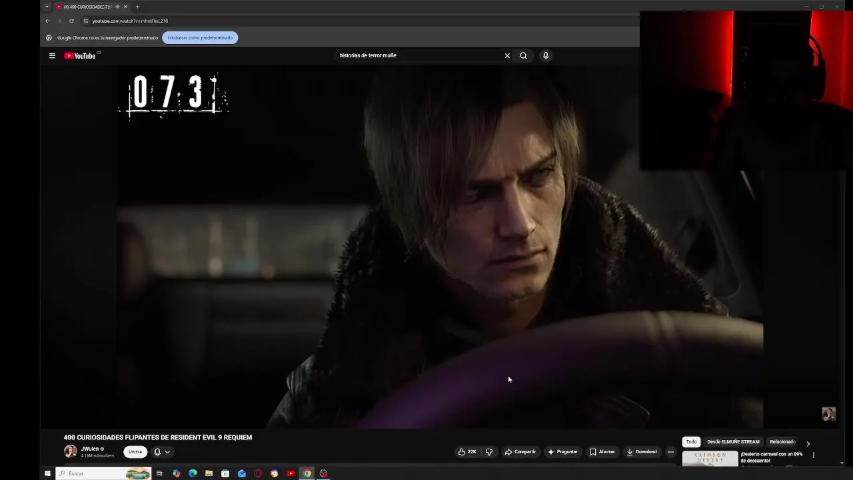
Task: Click the Windows Buscar search box
Action: (x=103, y=473)
